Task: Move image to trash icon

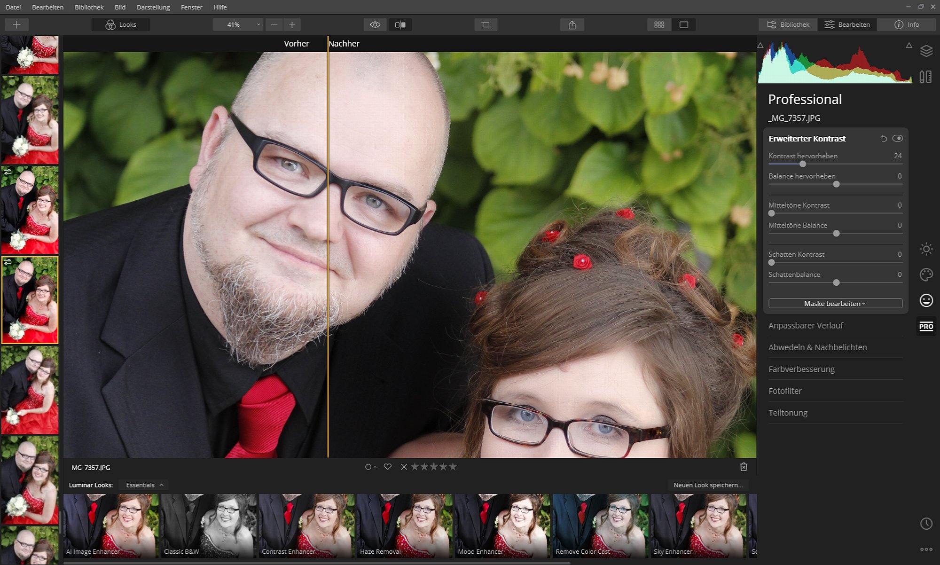Action: [x=744, y=467]
